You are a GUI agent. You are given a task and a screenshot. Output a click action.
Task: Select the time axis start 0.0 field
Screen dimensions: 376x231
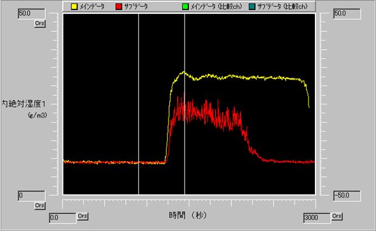click(63, 218)
